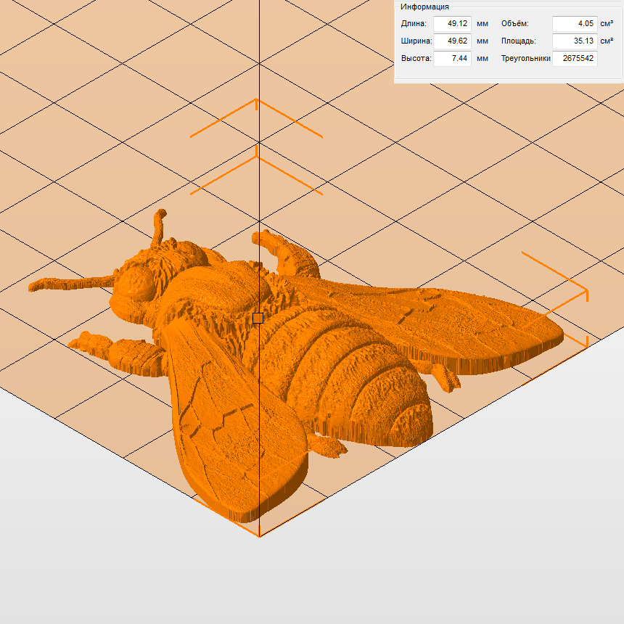
Task: Click the Длина value field
Action: [x=452, y=24]
